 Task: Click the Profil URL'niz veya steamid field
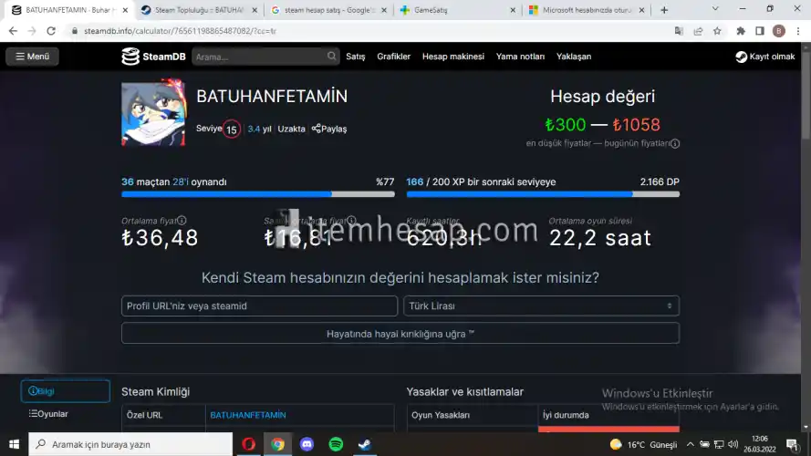pos(259,306)
